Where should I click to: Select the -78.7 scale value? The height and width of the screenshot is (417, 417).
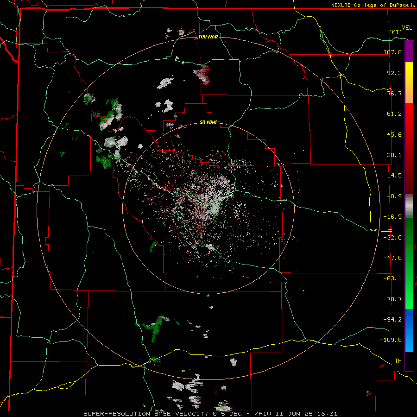click(392, 299)
